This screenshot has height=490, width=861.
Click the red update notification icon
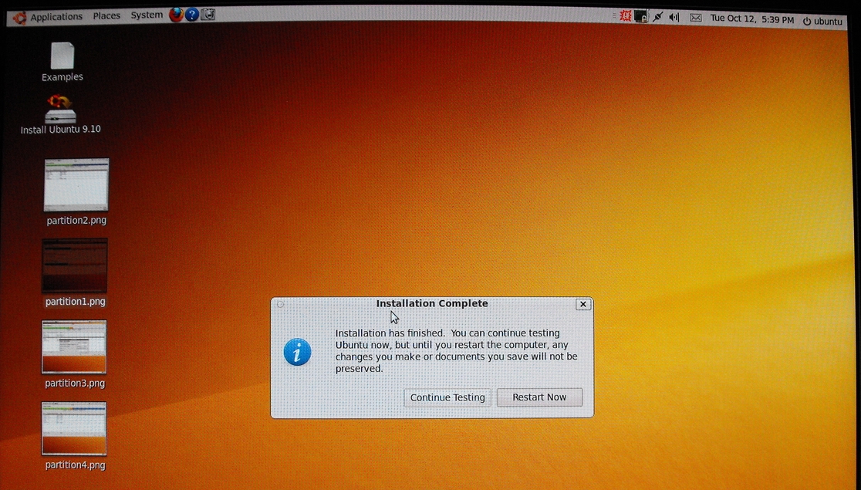tap(626, 16)
